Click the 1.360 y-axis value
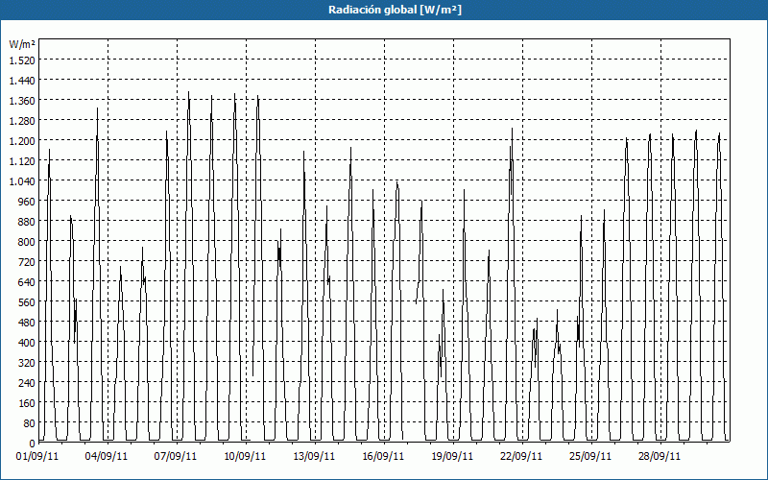This screenshot has height=480, width=768. click(22, 101)
